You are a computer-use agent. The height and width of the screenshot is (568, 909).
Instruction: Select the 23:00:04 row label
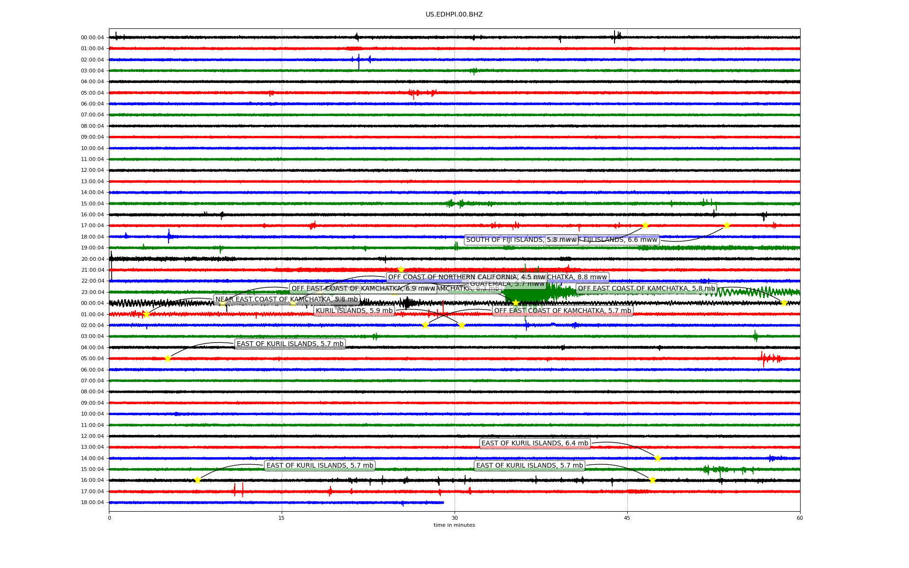click(92, 292)
